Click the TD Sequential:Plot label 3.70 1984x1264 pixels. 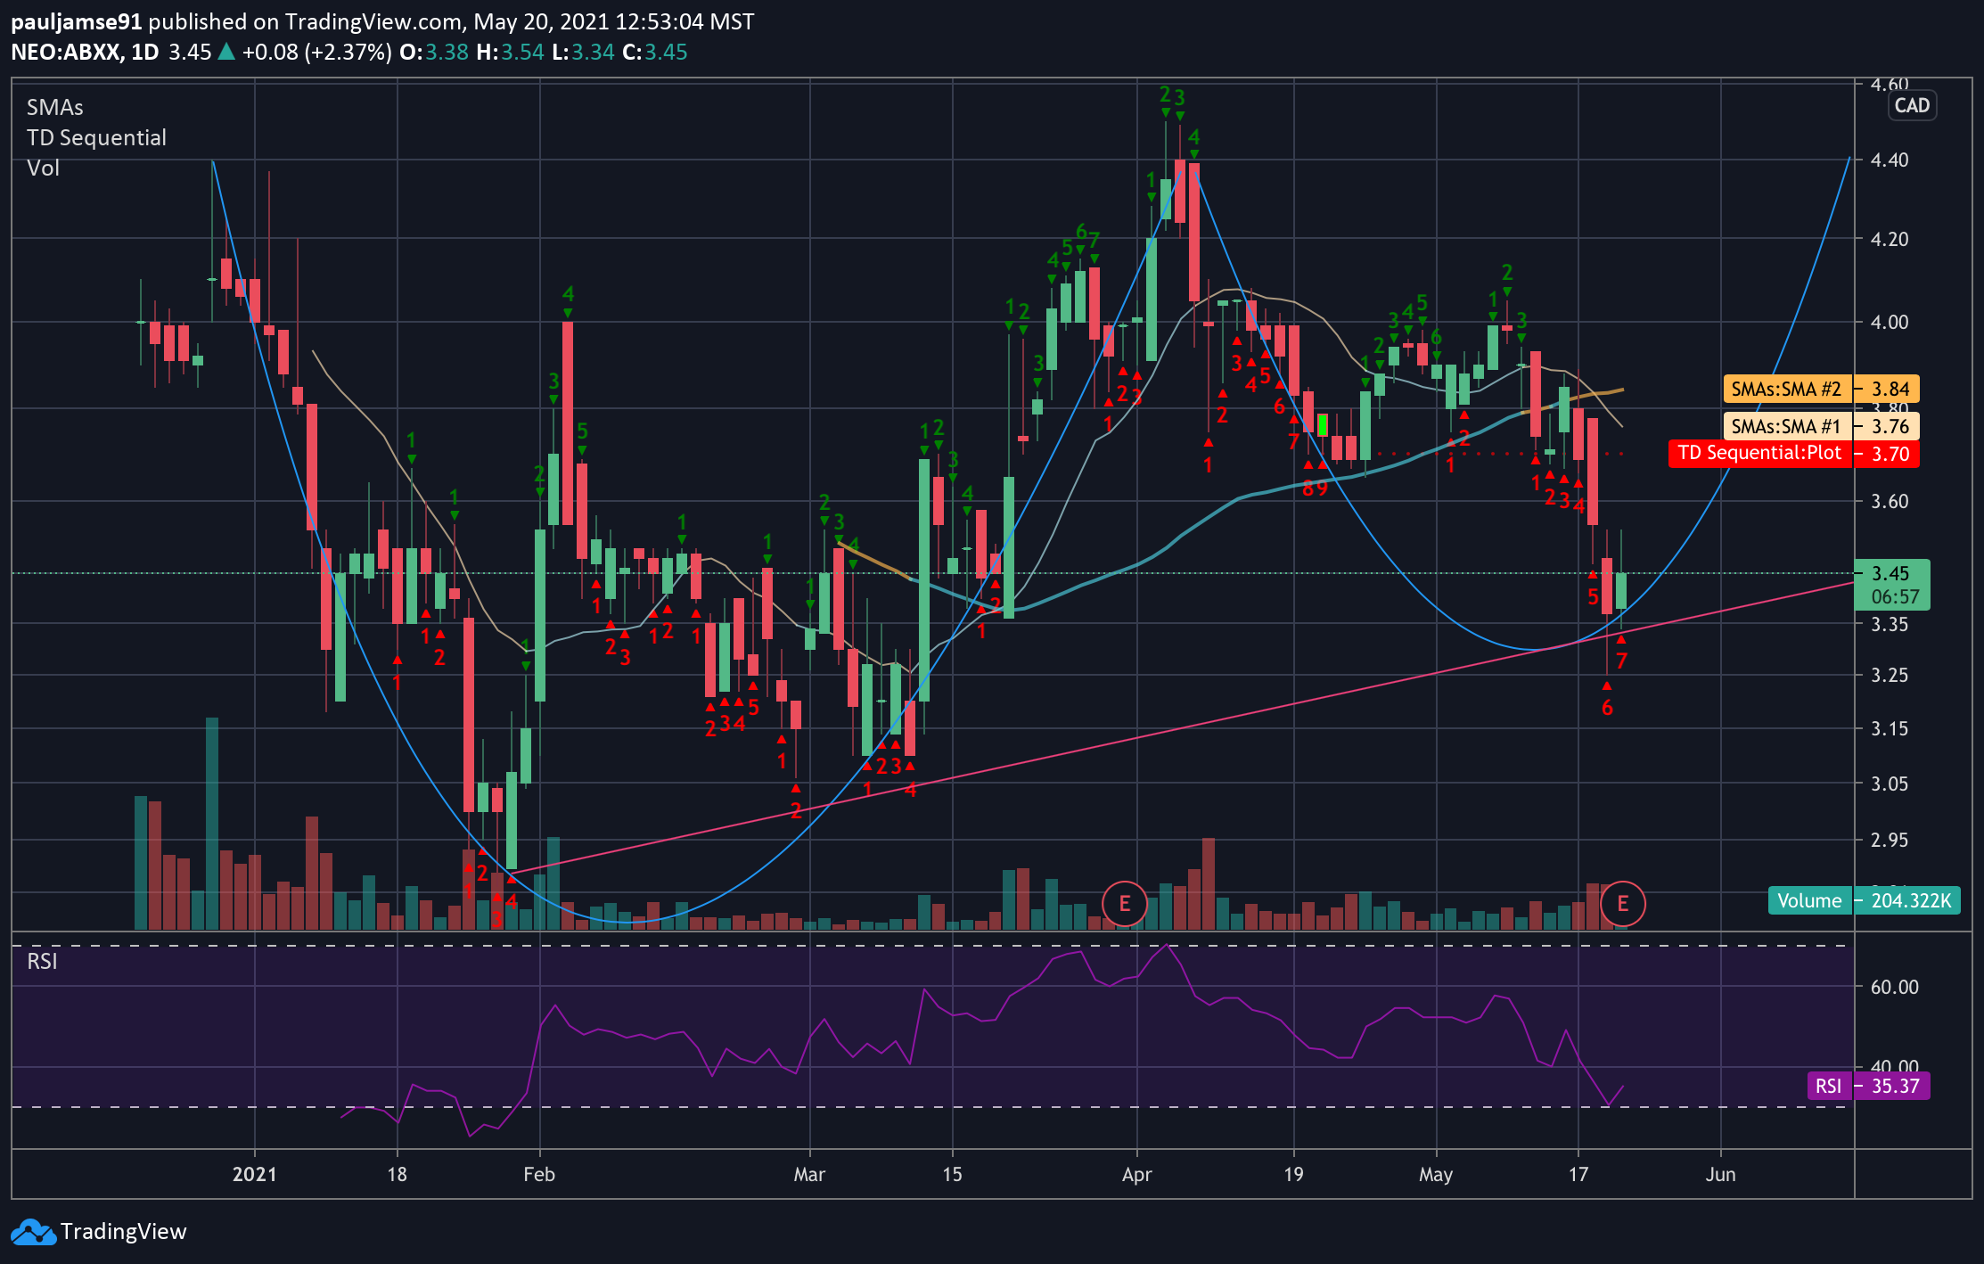(x=1794, y=453)
